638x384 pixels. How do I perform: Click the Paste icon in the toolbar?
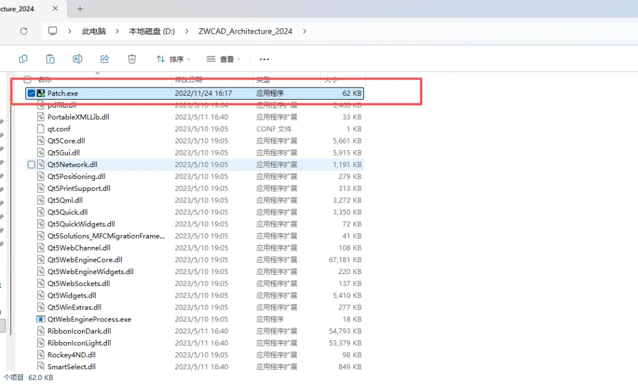[50, 59]
